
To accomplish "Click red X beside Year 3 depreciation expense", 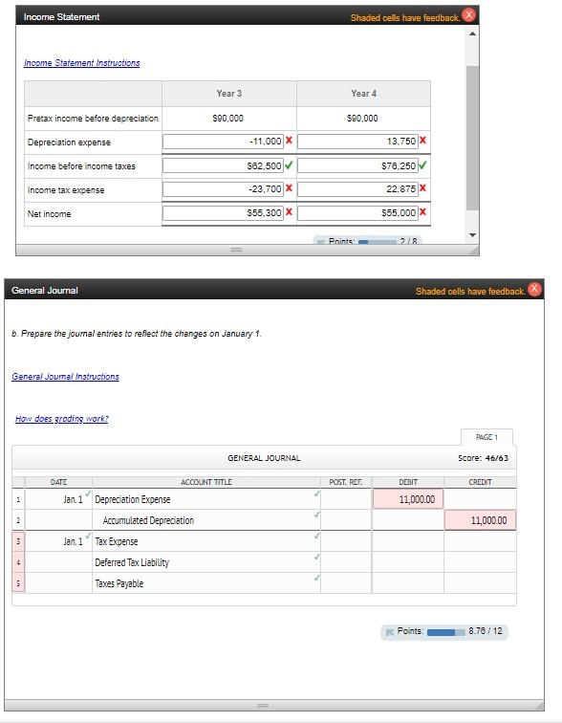I will click(x=289, y=141).
